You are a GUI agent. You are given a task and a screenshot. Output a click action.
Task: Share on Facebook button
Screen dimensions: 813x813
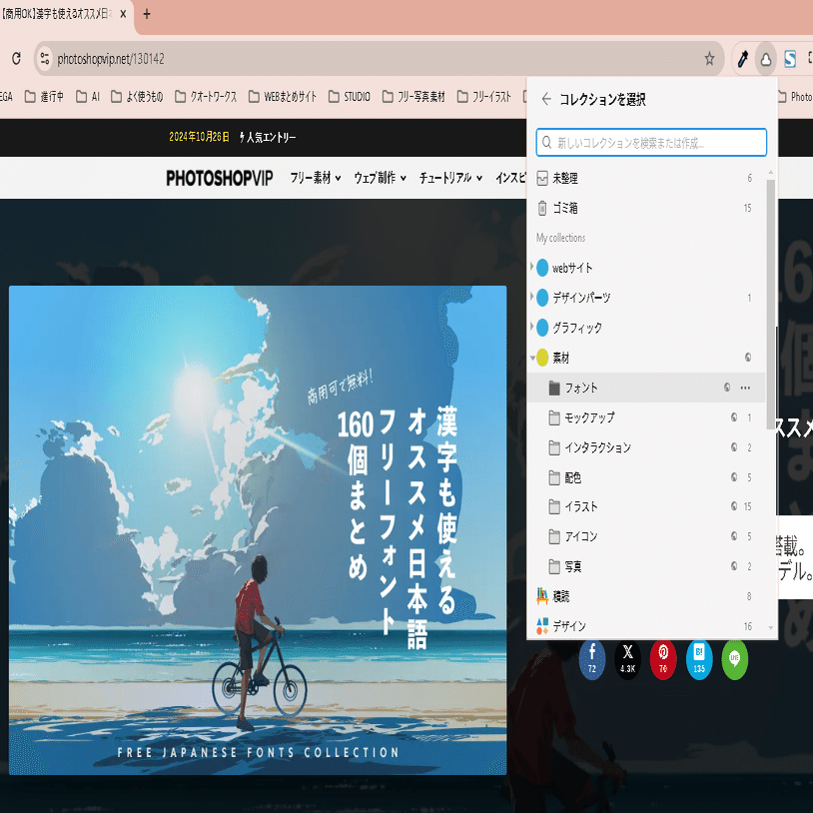pyautogui.click(x=591, y=659)
